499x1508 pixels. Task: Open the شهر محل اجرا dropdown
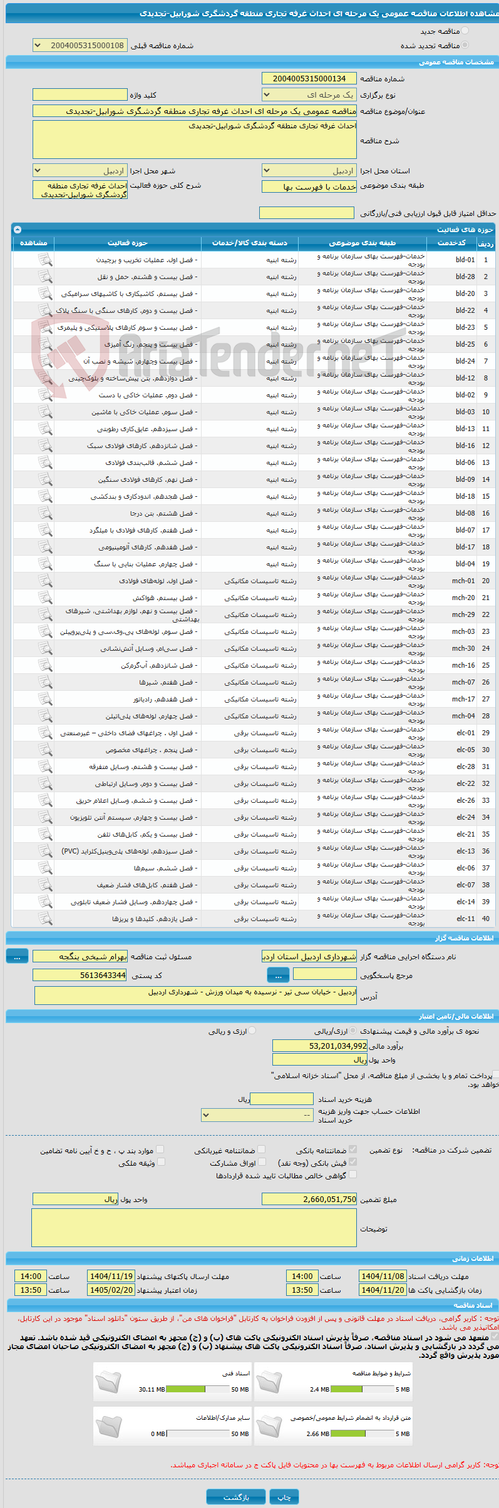80,171
